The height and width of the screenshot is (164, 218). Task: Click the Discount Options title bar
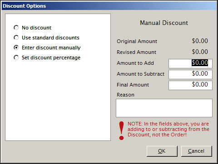click(109, 6)
